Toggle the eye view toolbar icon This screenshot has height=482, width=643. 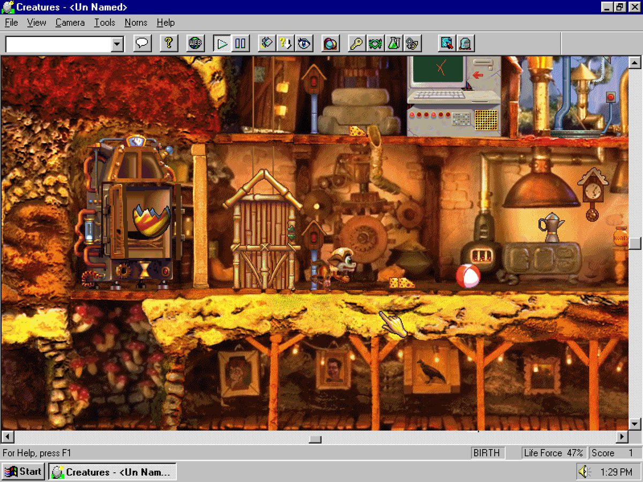304,43
